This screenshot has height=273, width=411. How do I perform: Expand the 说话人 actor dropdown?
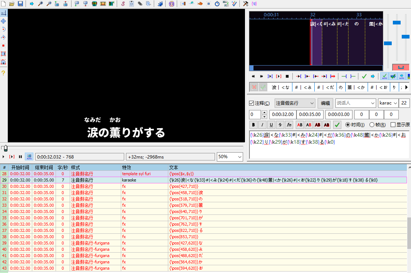point(355,103)
